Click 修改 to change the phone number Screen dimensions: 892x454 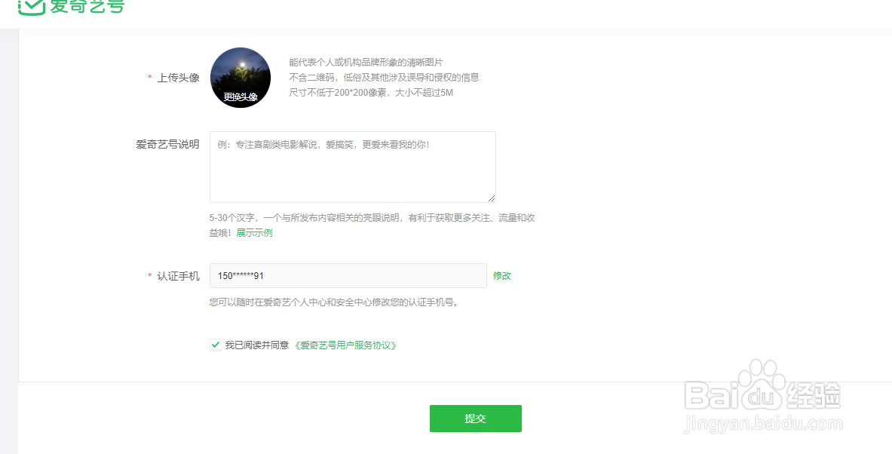(501, 276)
